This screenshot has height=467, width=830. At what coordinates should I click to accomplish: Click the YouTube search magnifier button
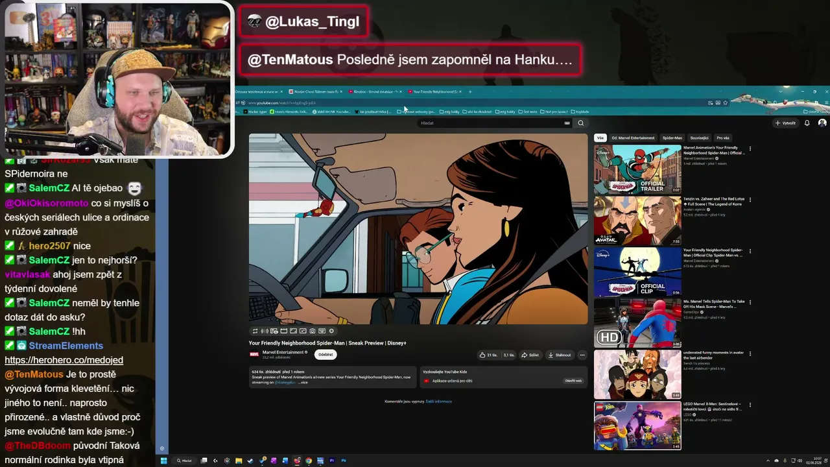(580, 123)
